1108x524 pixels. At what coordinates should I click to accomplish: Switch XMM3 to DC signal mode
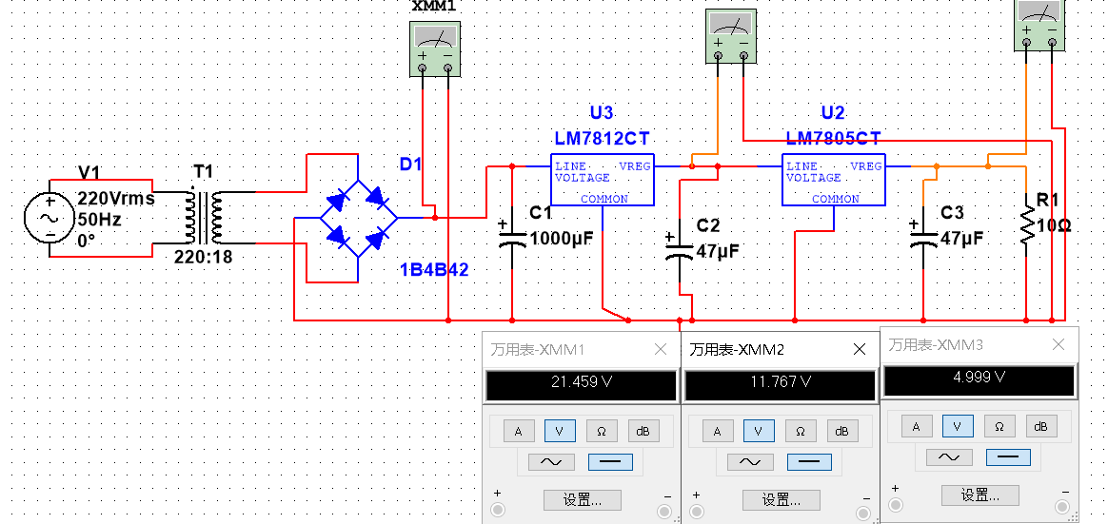[x=1008, y=456]
